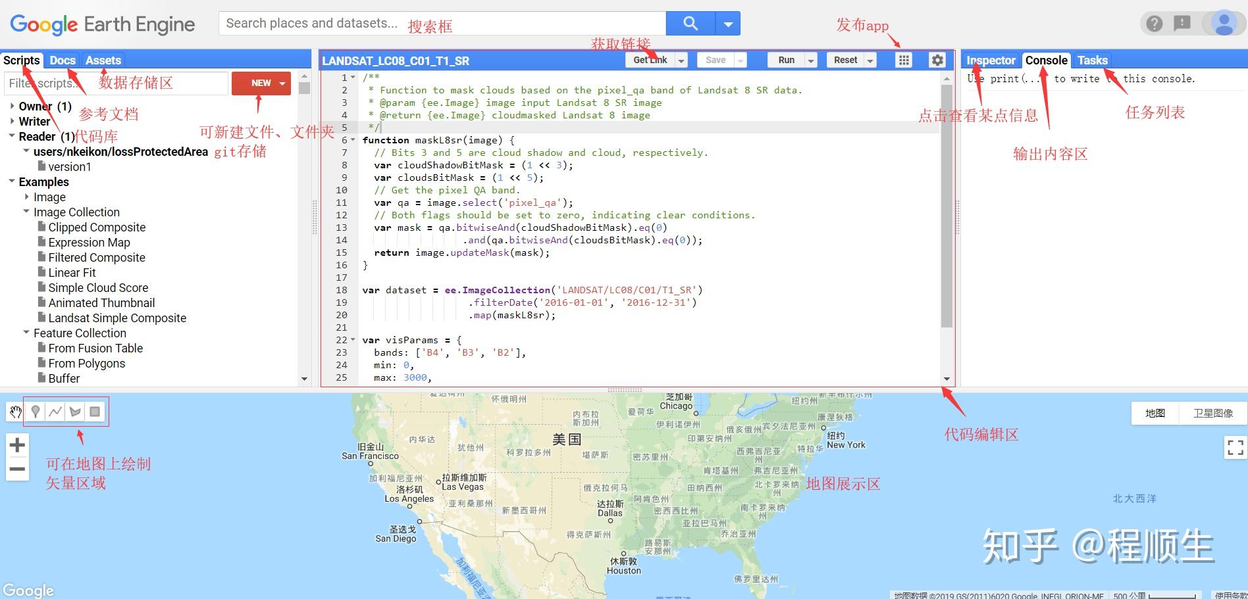Zoom in using the map plus control
Screen dimensions: 1248x599
click(16, 444)
